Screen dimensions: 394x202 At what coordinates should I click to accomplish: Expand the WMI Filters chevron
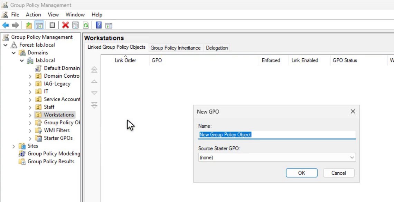pyautogui.click(x=30, y=131)
